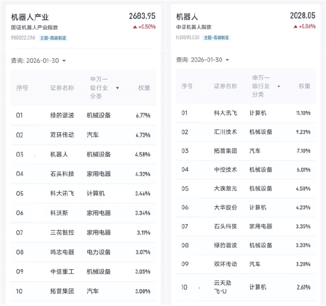This screenshot has width=326, height=306.
Task: Click the red up-triangle beside +0.06%
Action: [x=295, y=27]
